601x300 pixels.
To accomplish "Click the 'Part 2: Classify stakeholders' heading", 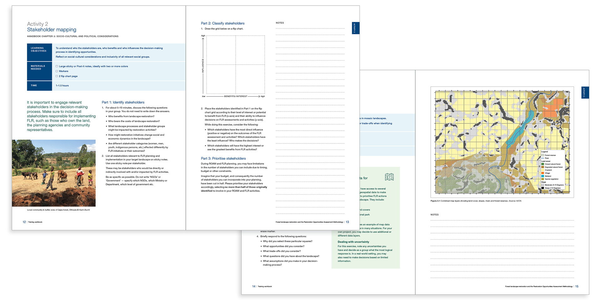I will tap(223, 23).
